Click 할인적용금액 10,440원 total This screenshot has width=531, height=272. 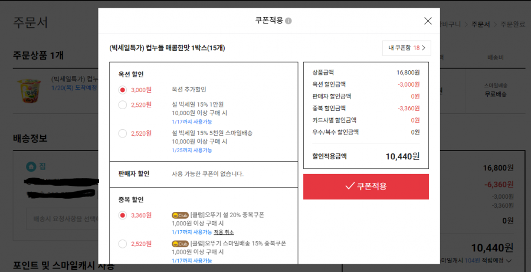click(x=402, y=156)
